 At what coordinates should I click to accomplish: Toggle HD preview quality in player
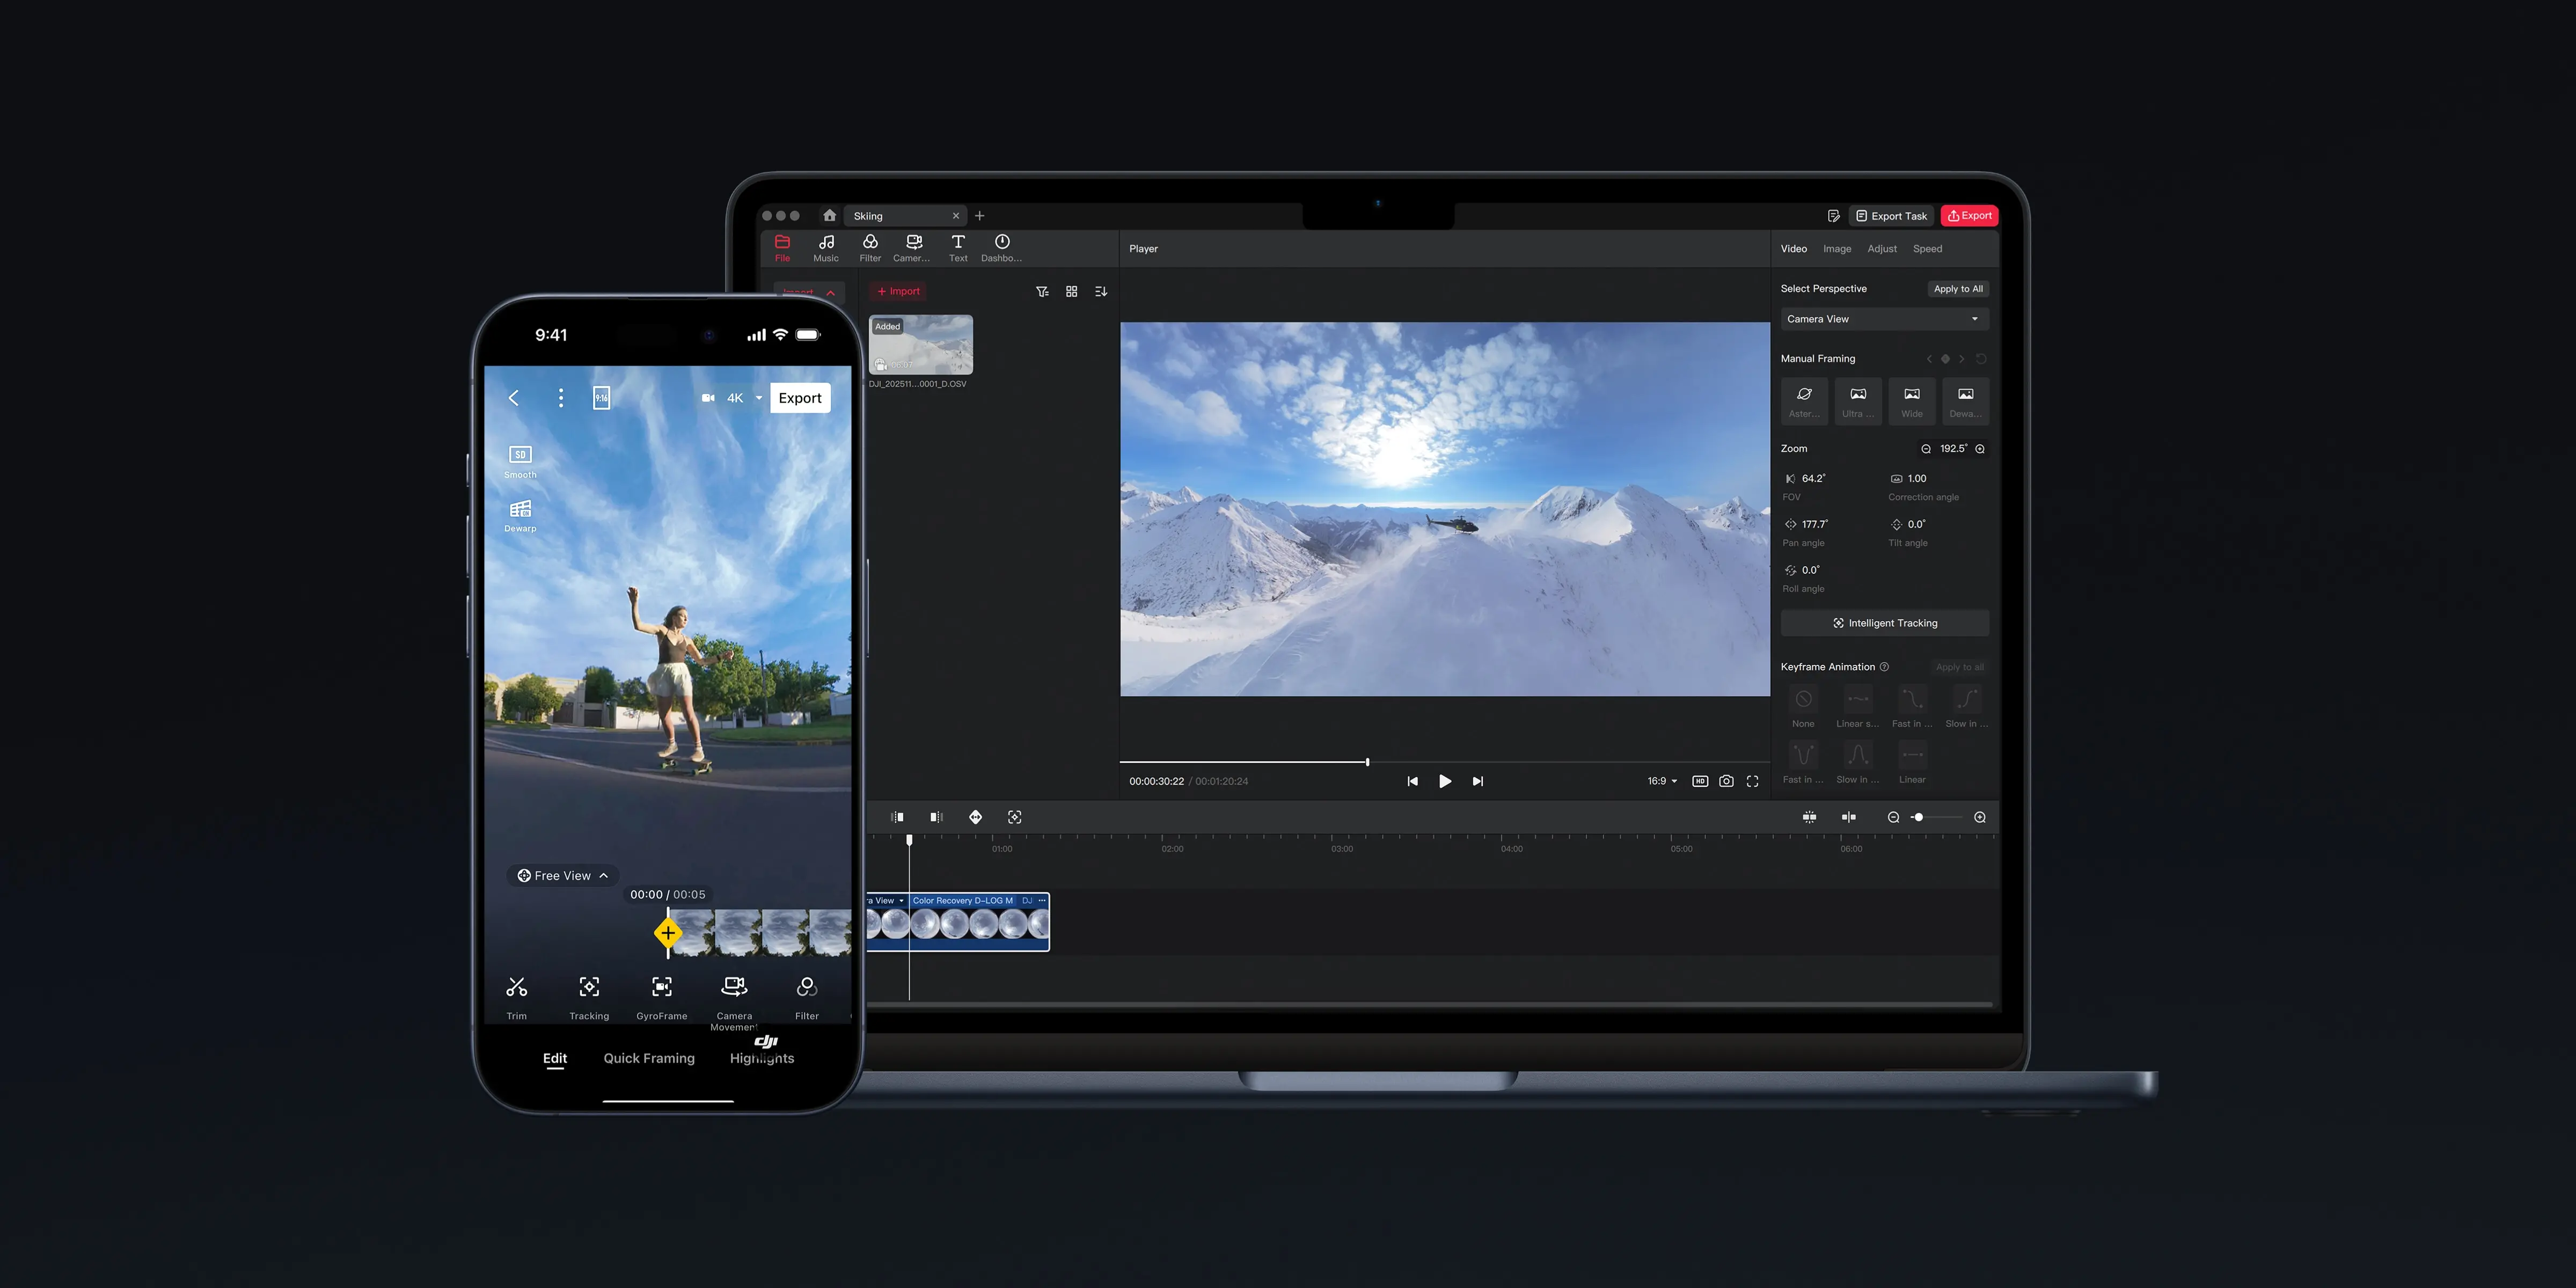point(1699,781)
